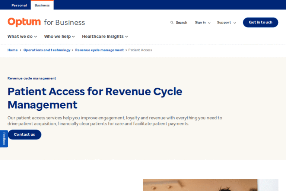Click the Search text in header

[181, 23]
